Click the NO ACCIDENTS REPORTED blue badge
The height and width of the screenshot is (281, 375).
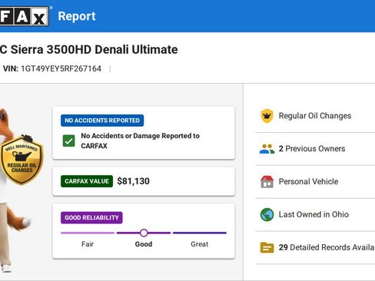102,121
